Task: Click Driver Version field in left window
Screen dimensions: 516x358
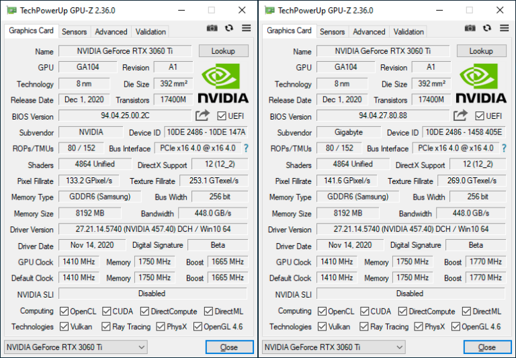Action: click(153, 229)
